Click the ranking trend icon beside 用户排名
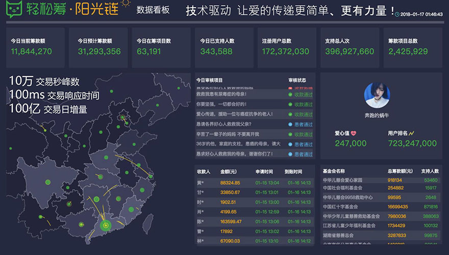The image size is (449, 255). click(411, 133)
